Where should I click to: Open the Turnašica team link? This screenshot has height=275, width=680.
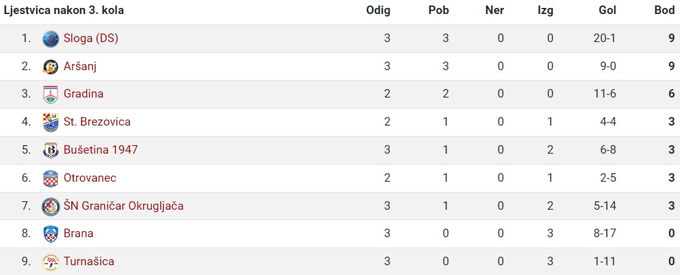89,261
